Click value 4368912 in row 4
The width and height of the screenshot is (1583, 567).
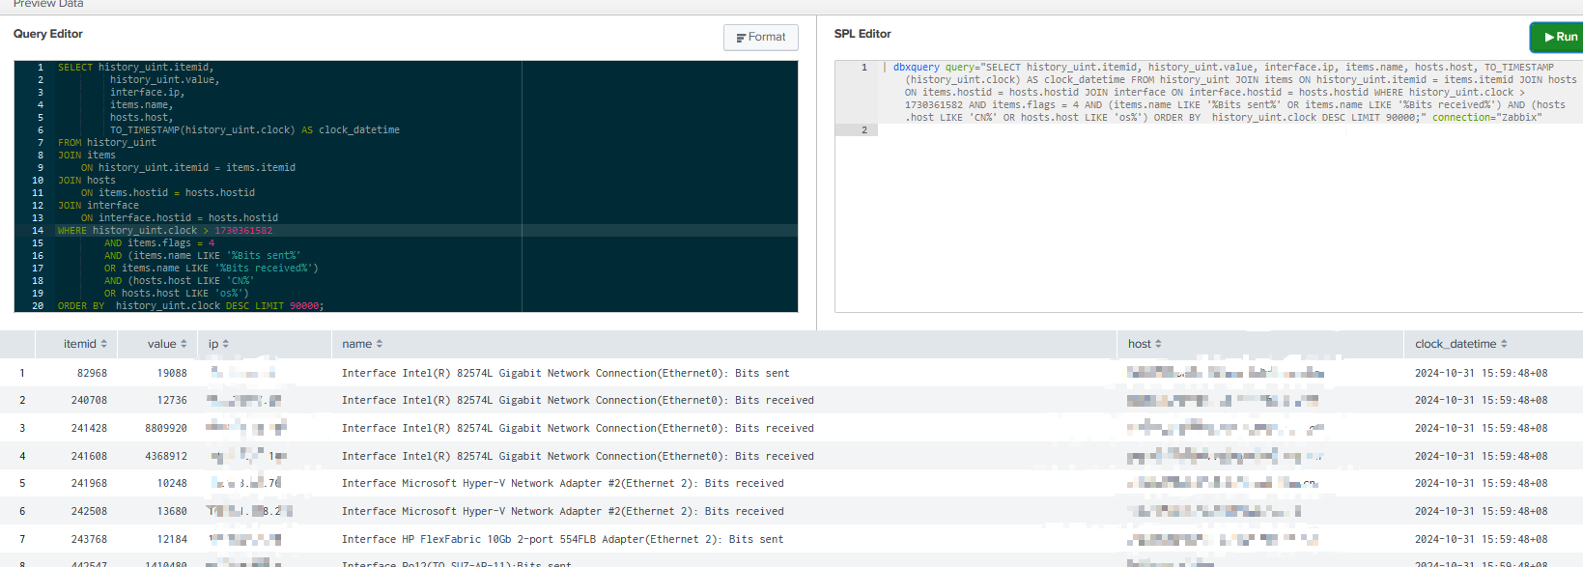tap(166, 456)
